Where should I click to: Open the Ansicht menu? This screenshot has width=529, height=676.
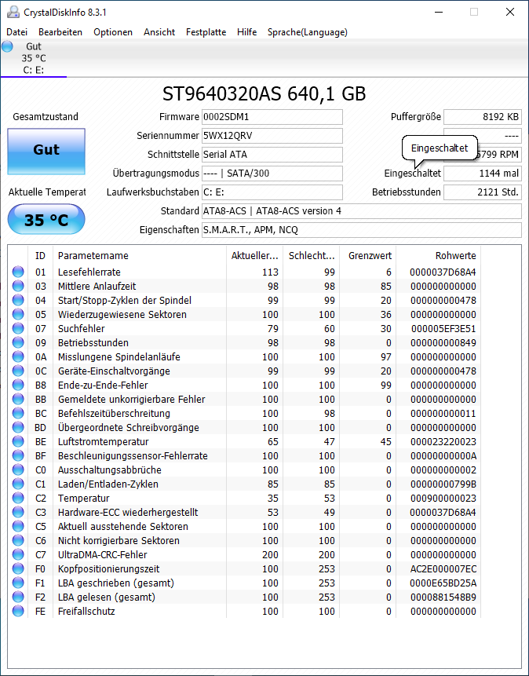(159, 32)
